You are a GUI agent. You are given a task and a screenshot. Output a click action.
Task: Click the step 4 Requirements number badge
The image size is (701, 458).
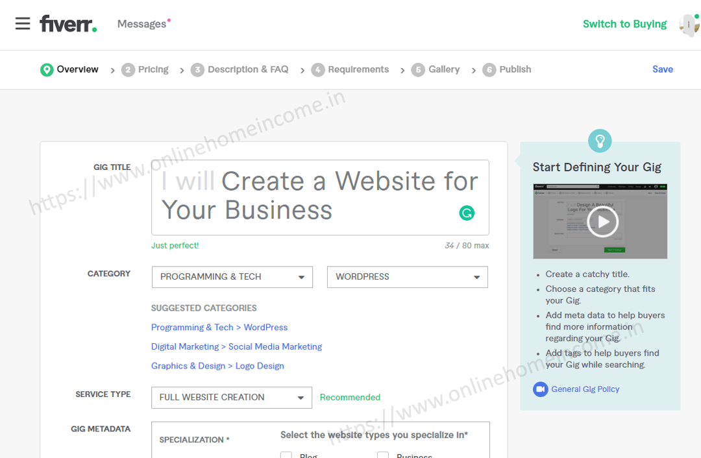coord(318,69)
